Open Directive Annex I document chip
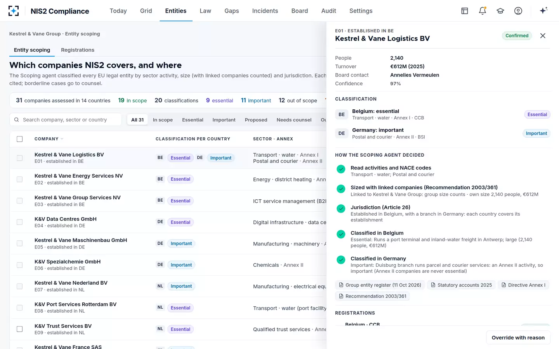559x349 pixels. click(x=523, y=285)
